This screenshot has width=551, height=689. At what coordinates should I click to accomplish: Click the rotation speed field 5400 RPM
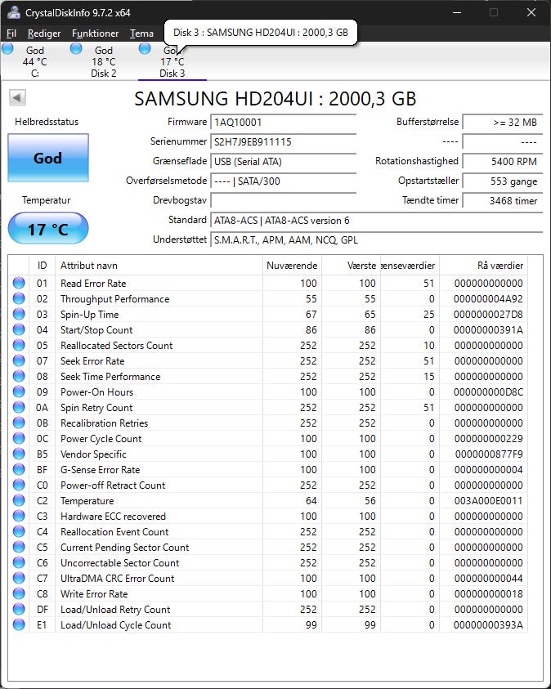click(503, 161)
